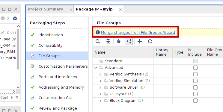Click the float panel icon in lower-left panel
This screenshot has height=112, width=223.
pos(10,111)
